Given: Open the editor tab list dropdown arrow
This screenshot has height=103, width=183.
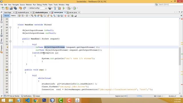Looking at the screenshot, I should 179,12.
